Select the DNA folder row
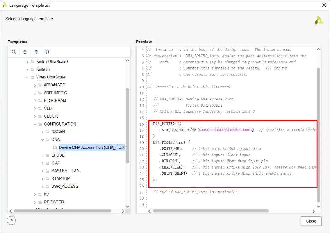The image size is (330, 233). pos(55,140)
